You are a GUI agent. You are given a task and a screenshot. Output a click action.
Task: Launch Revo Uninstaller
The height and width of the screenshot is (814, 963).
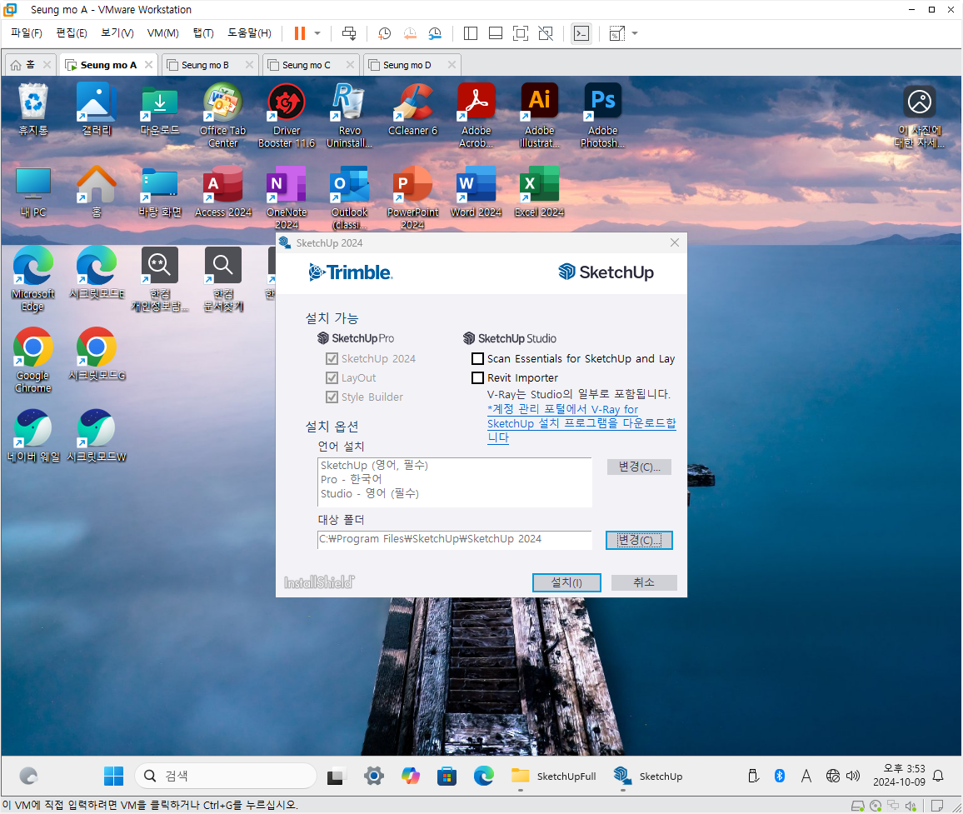click(349, 116)
